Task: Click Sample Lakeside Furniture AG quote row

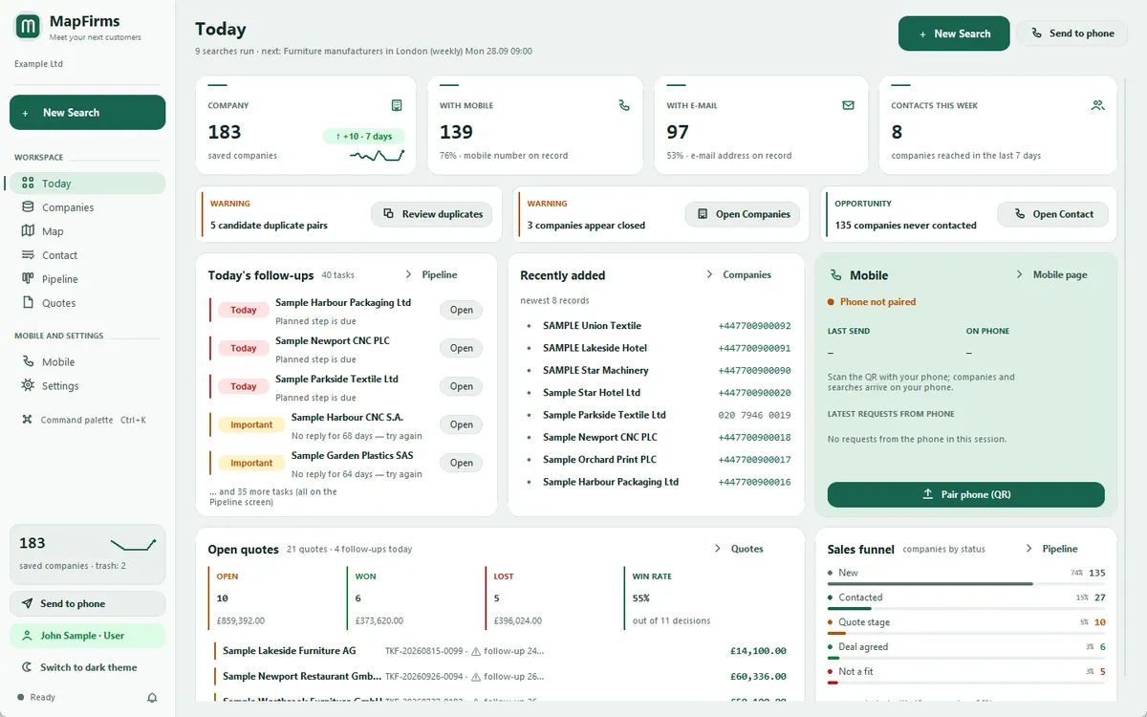Action: 500,651
